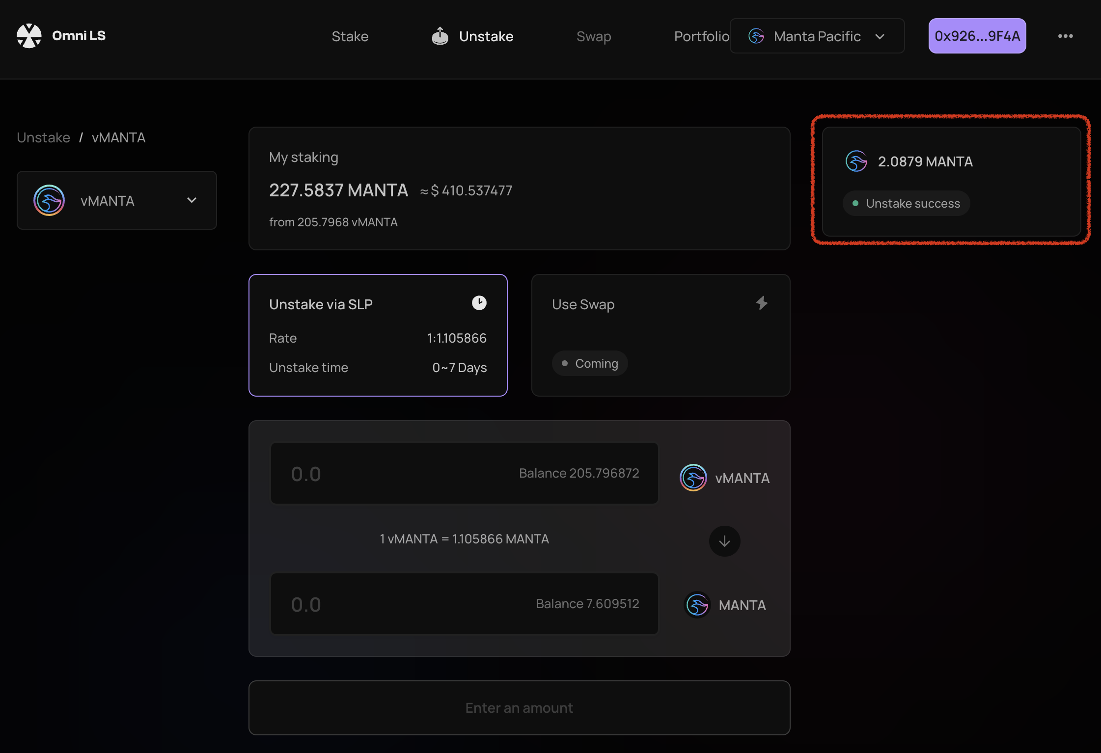Click the lightning bolt icon on Use Swap
The width and height of the screenshot is (1101, 753).
762,303
